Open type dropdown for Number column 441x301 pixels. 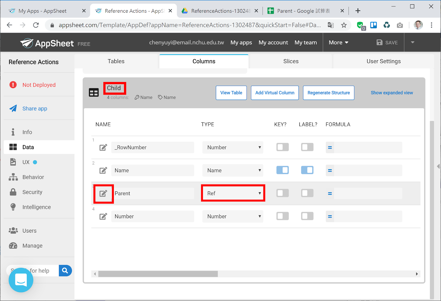tap(233, 217)
